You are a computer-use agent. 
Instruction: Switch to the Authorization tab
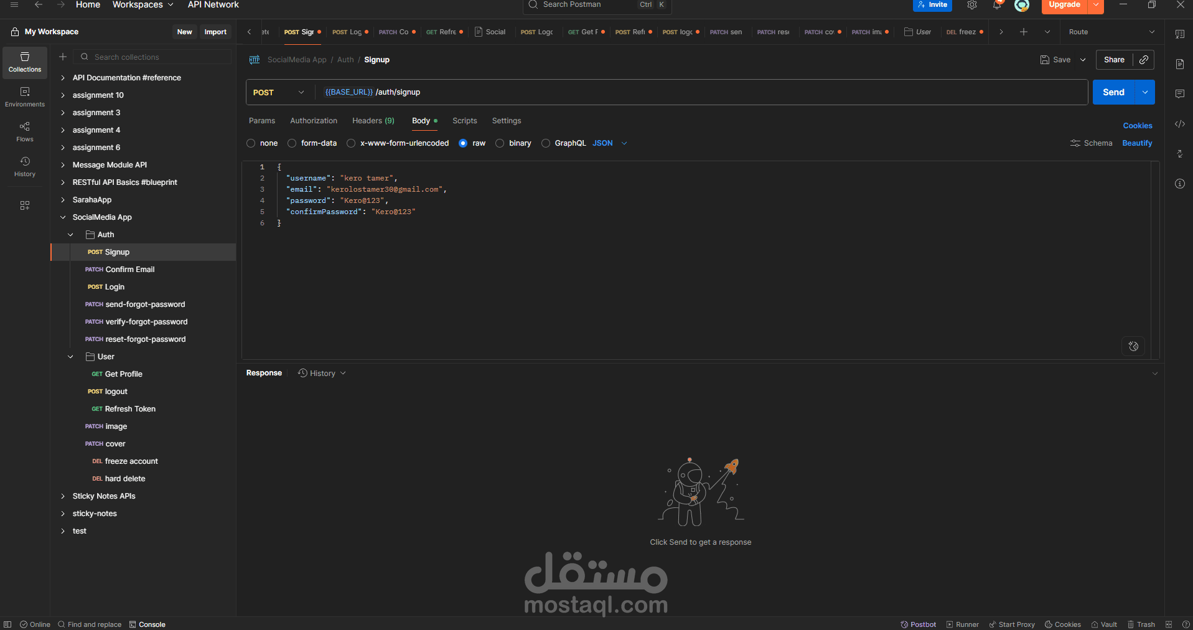[314, 121]
